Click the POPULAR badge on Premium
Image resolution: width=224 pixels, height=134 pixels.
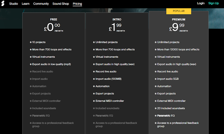pyautogui.click(x=179, y=11)
